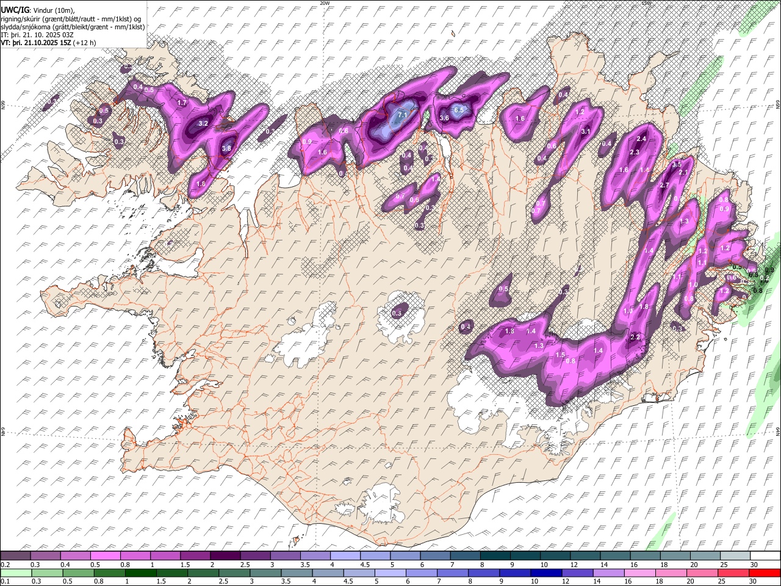Click the 6.5 precipitation value on the map

coord(459,110)
